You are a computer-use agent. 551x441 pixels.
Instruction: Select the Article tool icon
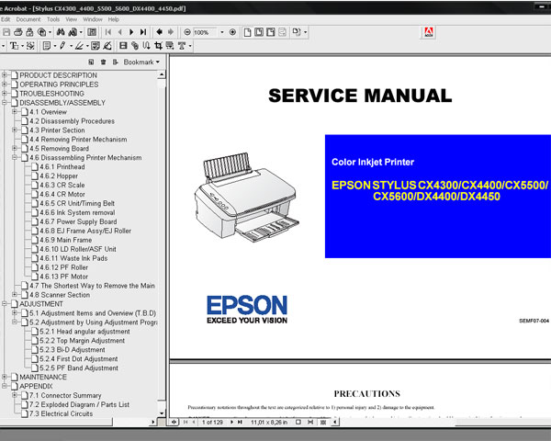click(x=147, y=46)
